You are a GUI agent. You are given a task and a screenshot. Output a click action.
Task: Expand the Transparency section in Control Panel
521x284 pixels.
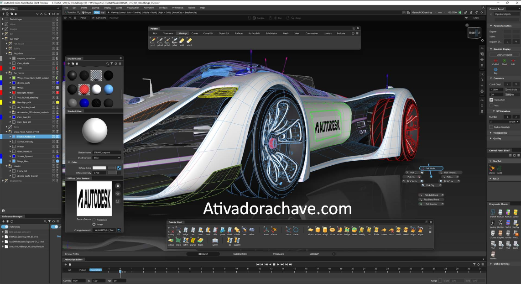(x=491, y=133)
